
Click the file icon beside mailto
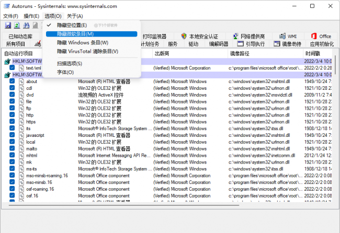(21, 149)
